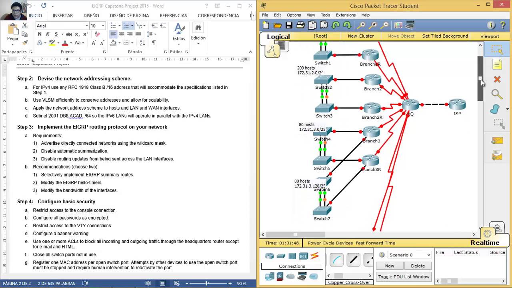Screen dimensions: 512x288
Task: Toggle center text alignment in Word
Action: pos(122,34)
